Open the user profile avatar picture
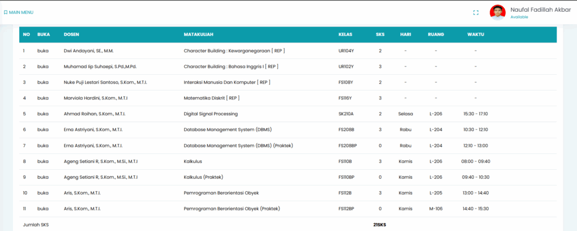This screenshot has width=577, height=231. pos(498,12)
